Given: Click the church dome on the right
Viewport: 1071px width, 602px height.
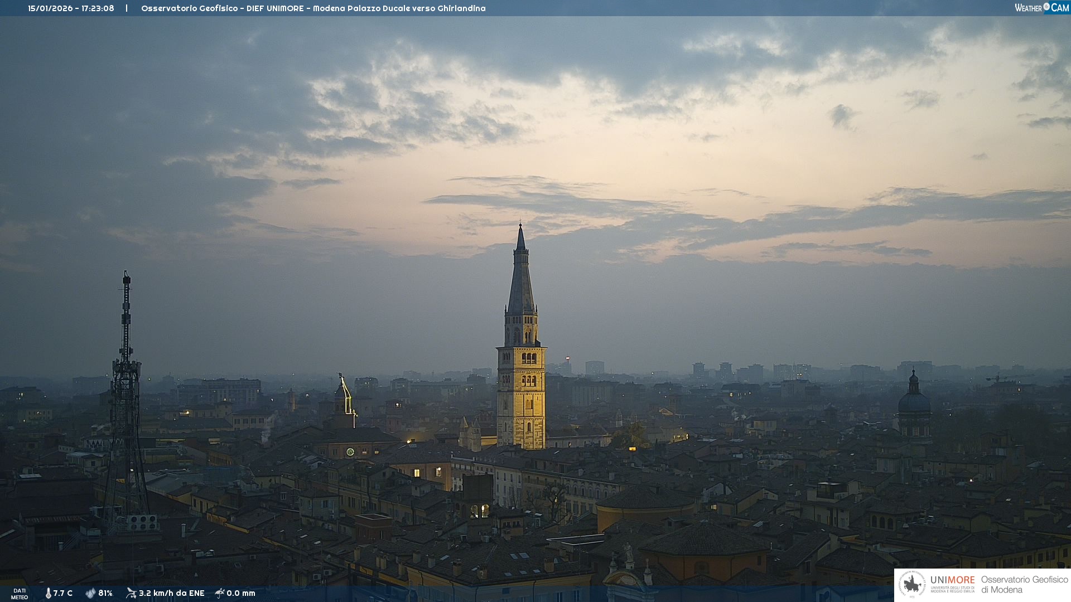Looking at the screenshot, I should pyautogui.click(x=914, y=401).
